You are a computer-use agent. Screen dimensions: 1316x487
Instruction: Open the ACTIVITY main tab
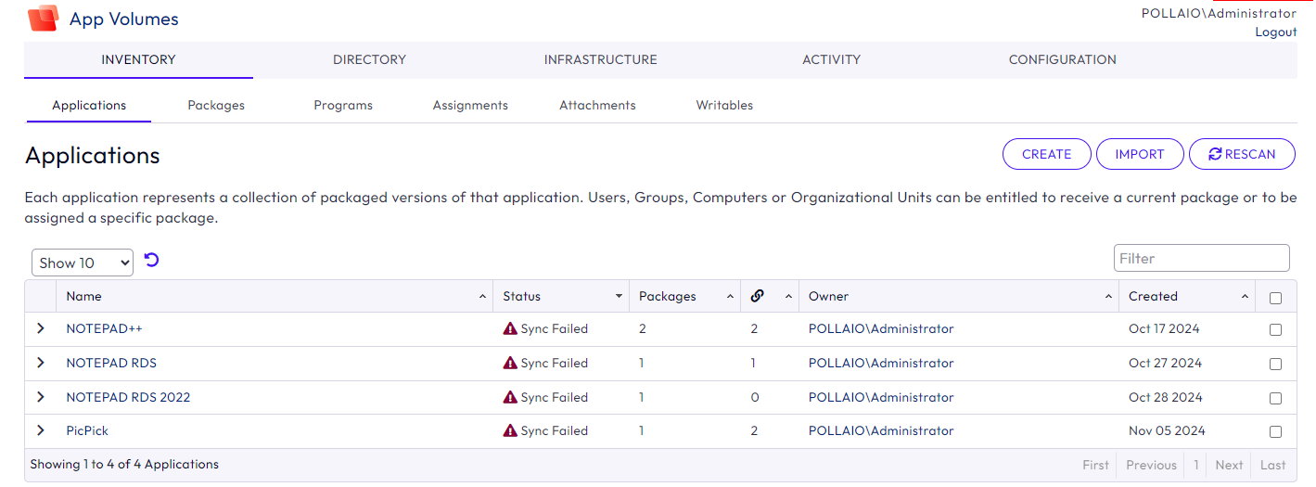(832, 59)
